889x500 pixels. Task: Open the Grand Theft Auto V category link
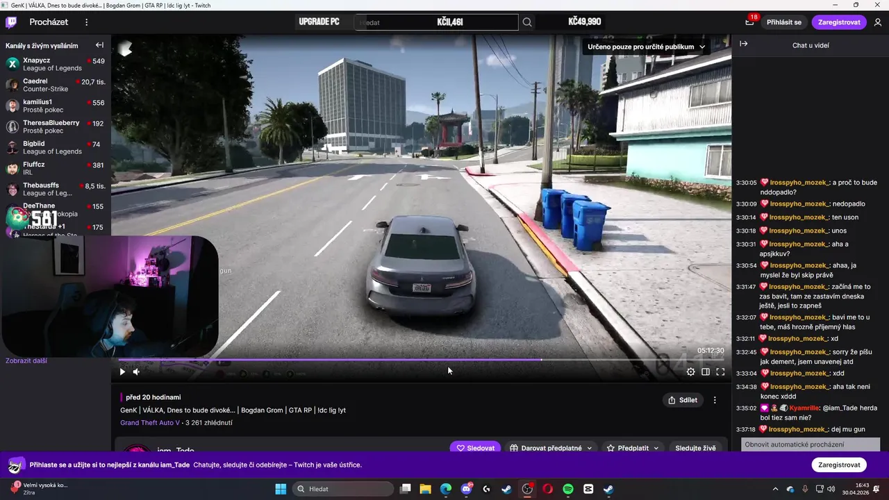pyautogui.click(x=150, y=422)
